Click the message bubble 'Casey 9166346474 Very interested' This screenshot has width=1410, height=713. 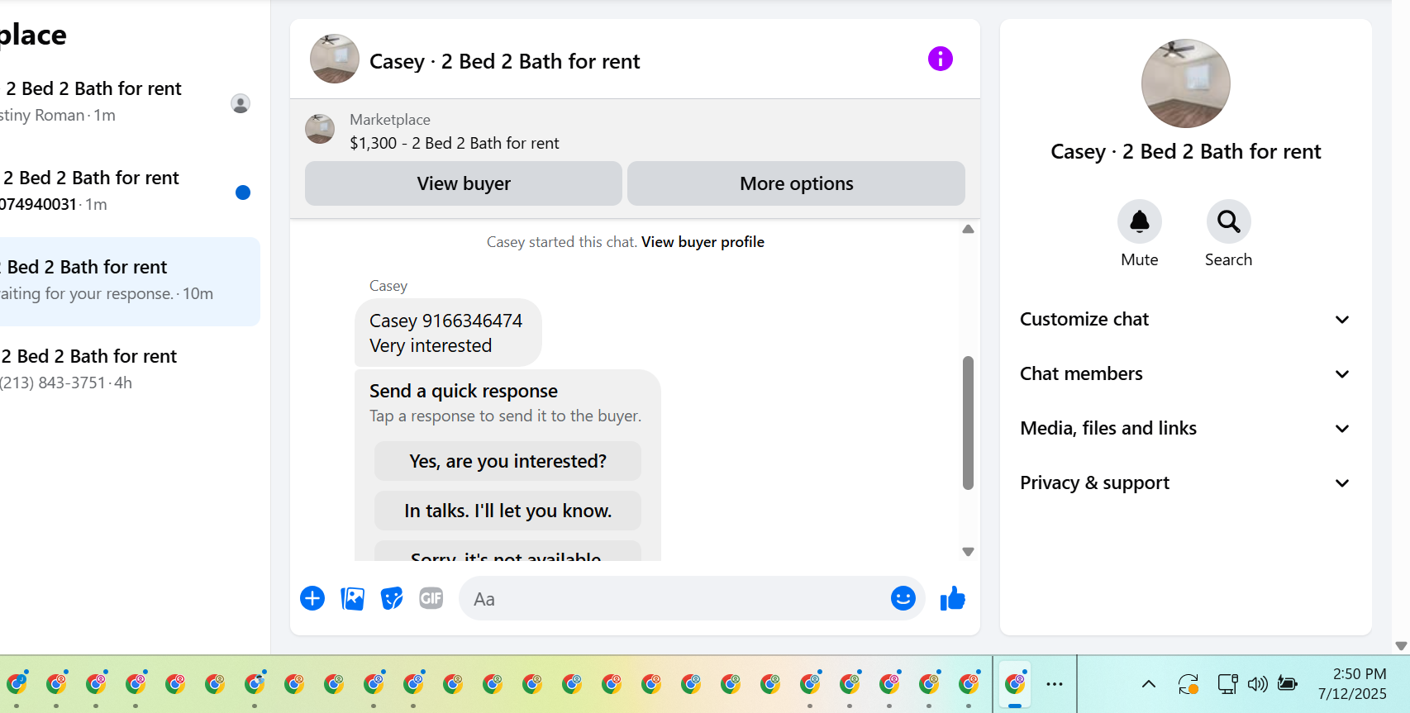pyautogui.click(x=447, y=333)
